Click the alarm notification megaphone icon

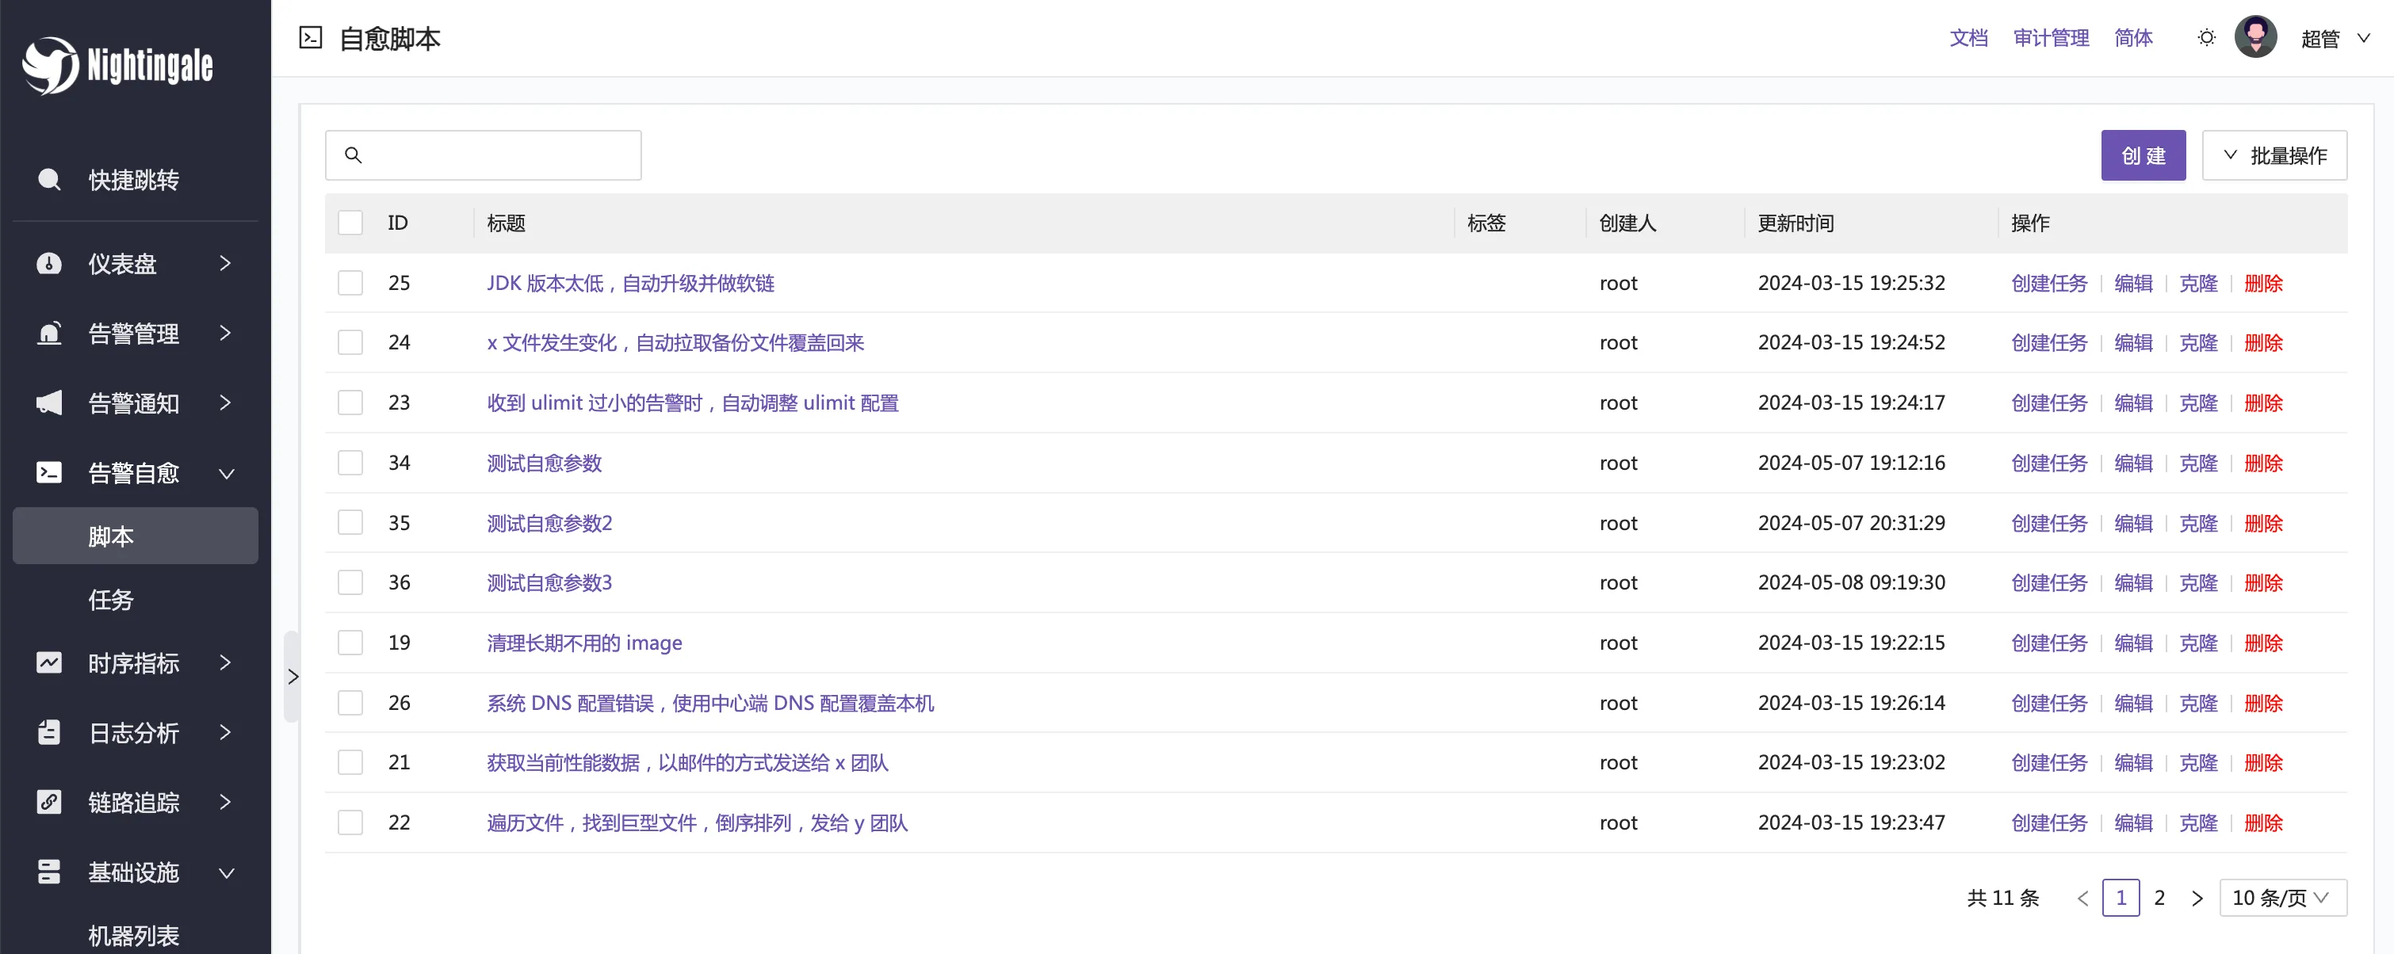pos(49,403)
